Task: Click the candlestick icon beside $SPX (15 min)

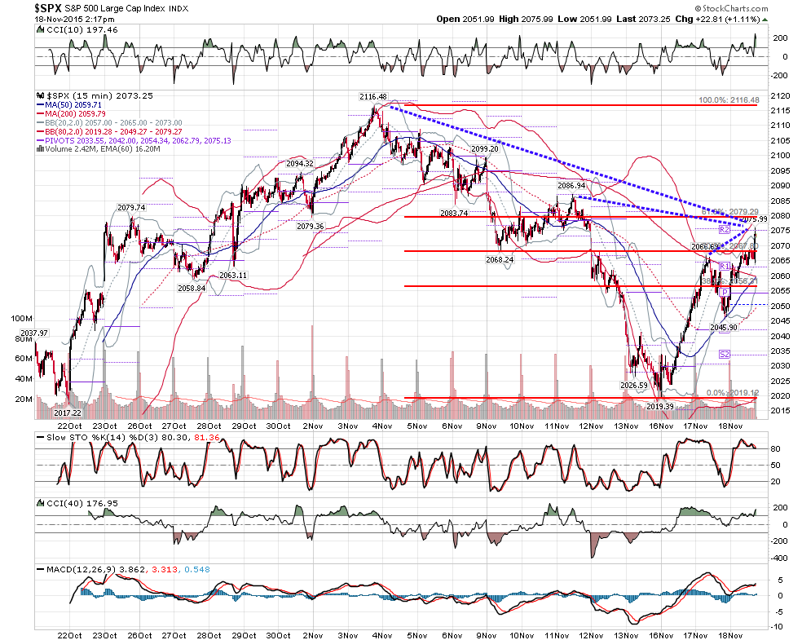Action: pos(41,95)
